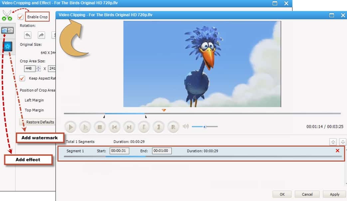
Task: Click the play segment button
Action: click(85, 127)
